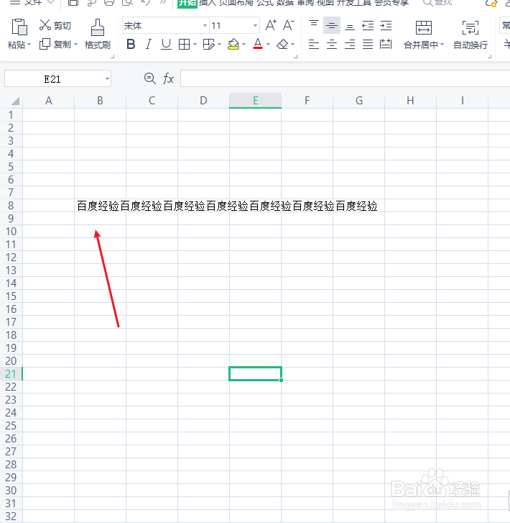
Task: Align cell text to the right
Action: [349, 44]
